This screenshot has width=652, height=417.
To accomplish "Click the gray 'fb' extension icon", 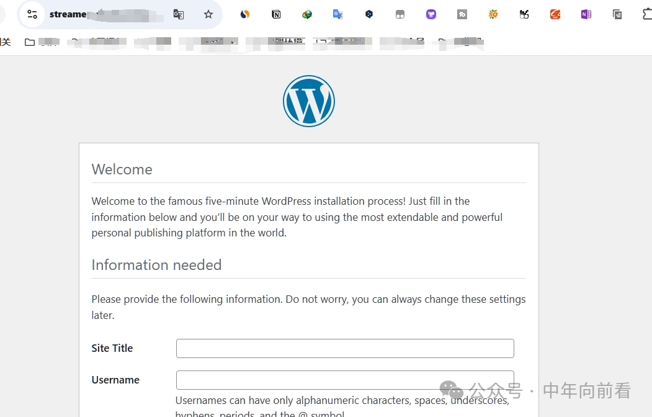I will [x=462, y=14].
